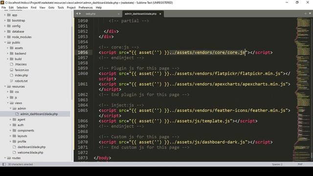The width and height of the screenshot is (313, 176).
Task: Go to previous tab with left arrow
Action: pos(77,14)
